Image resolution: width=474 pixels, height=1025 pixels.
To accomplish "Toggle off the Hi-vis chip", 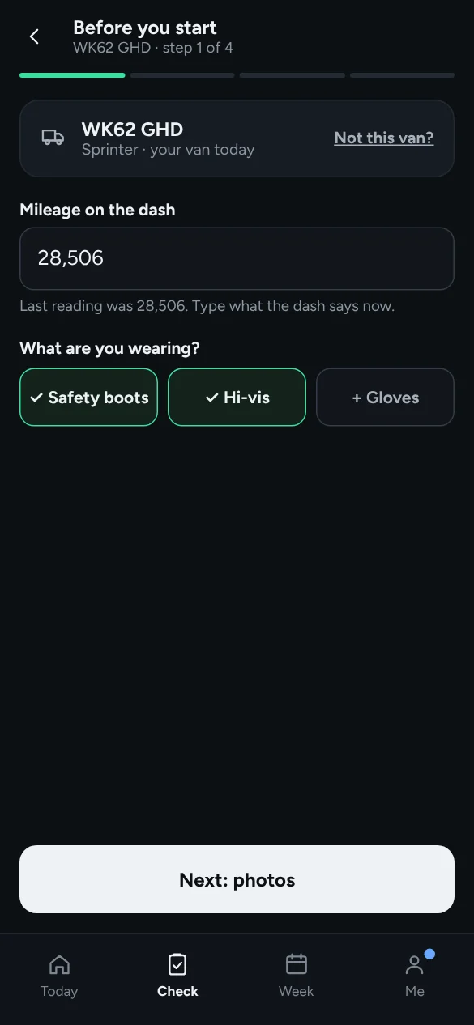I will pyautogui.click(x=237, y=398).
